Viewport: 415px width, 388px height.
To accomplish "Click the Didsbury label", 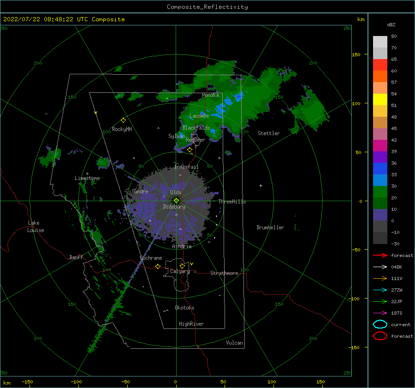I will 174,207.
